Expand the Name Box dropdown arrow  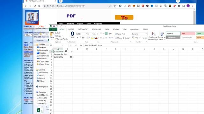pos(63,45)
